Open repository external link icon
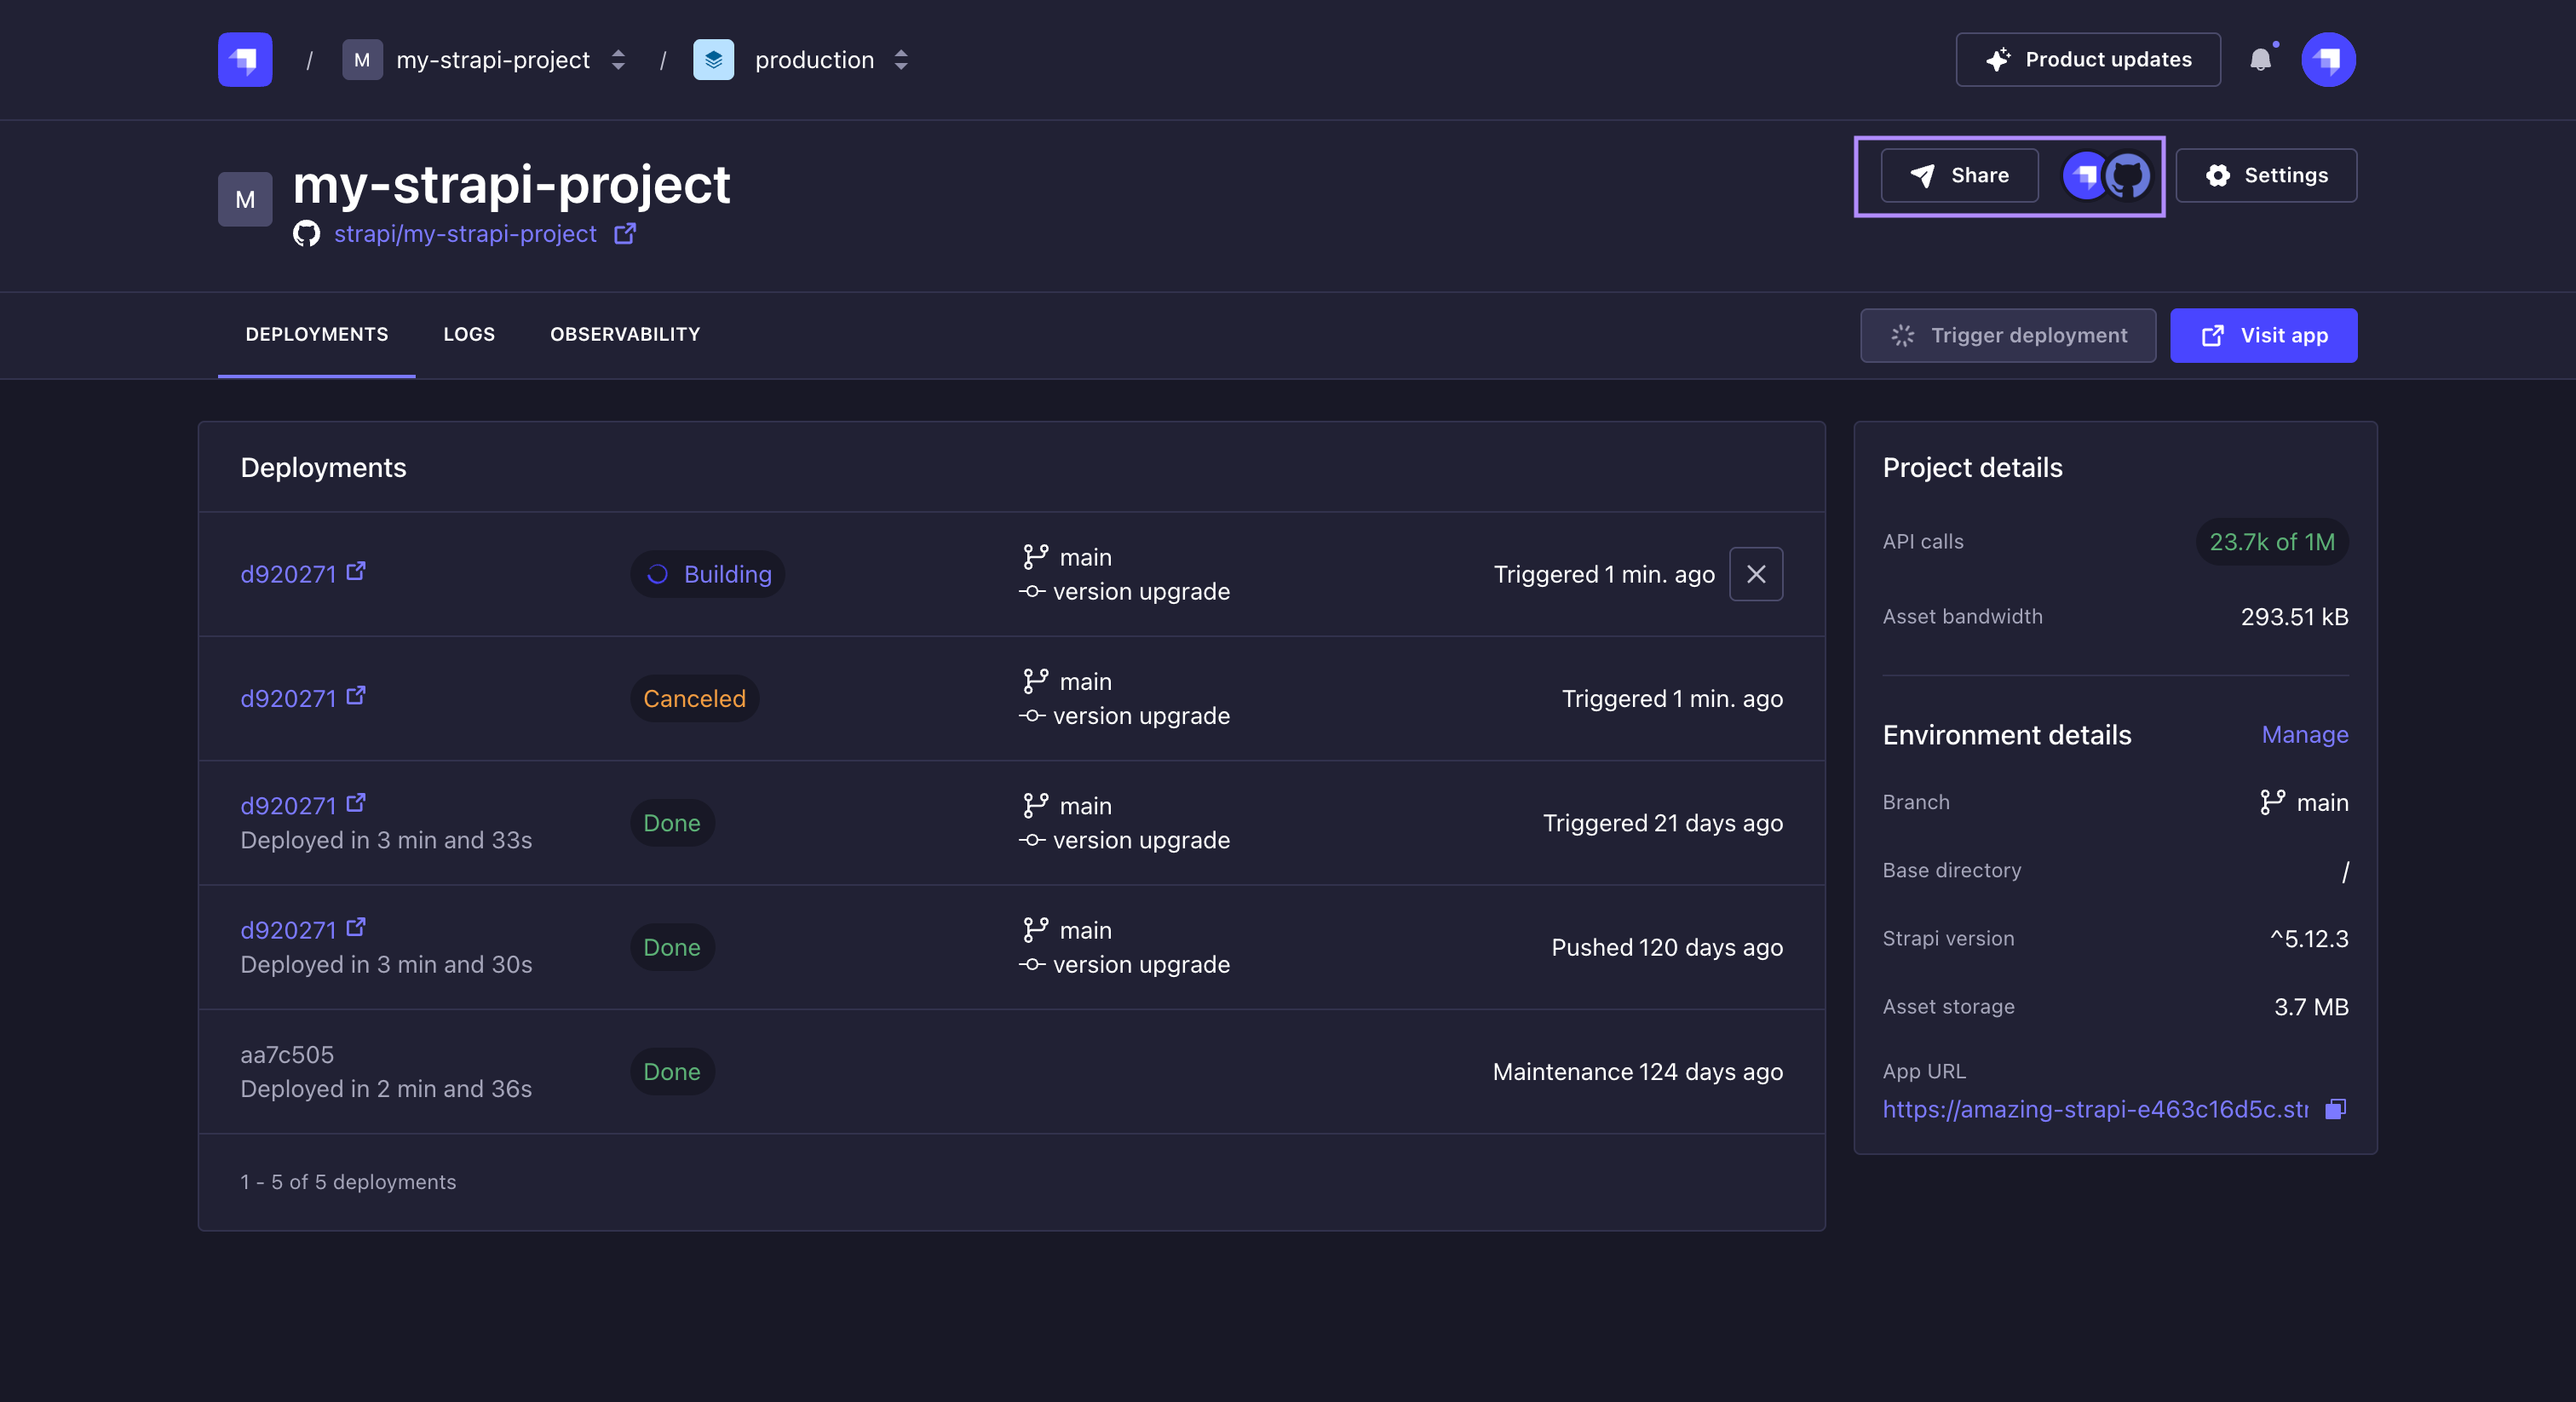The height and width of the screenshot is (1402, 2576). pyautogui.click(x=625, y=234)
